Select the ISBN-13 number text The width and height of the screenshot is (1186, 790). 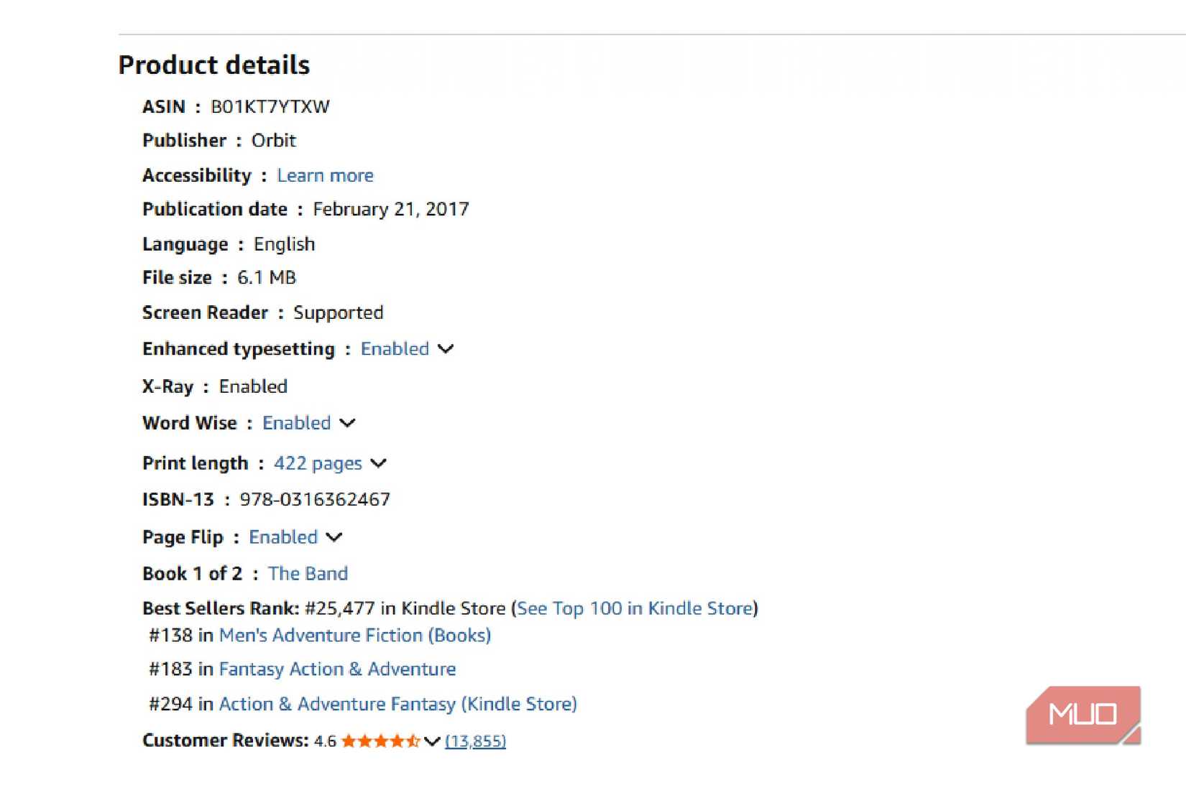315,499
